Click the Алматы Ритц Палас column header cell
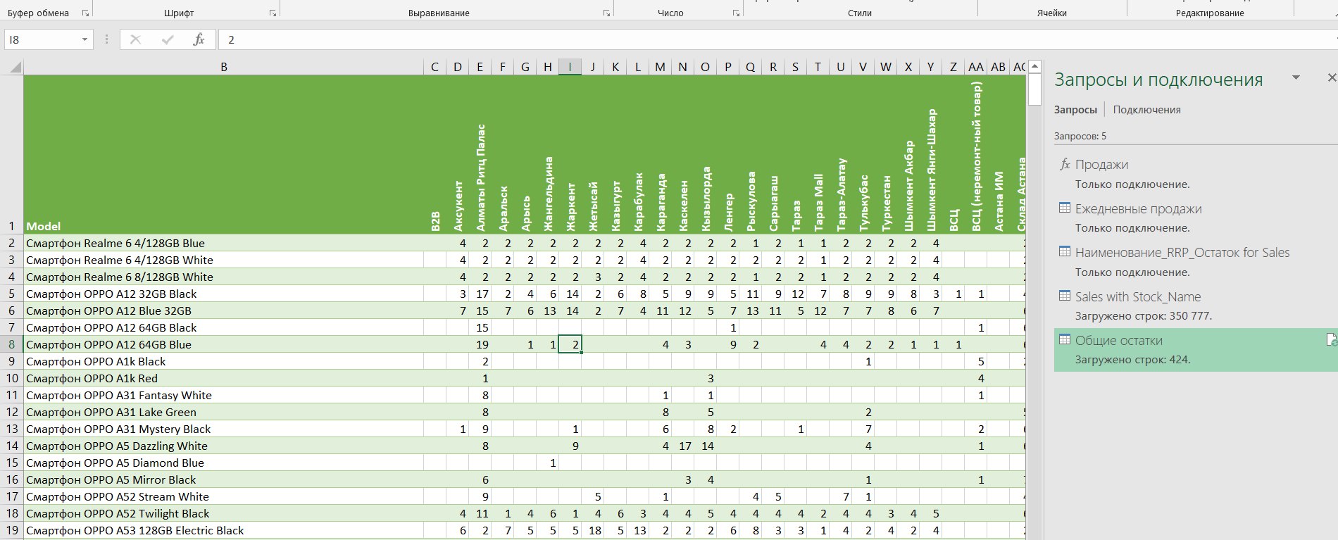The height and width of the screenshot is (540, 1338). [x=480, y=155]
